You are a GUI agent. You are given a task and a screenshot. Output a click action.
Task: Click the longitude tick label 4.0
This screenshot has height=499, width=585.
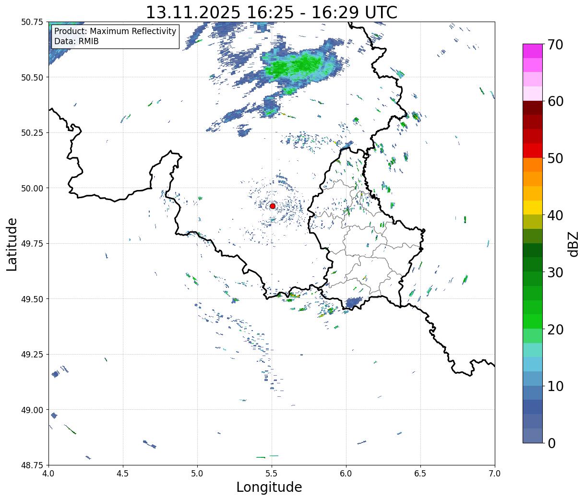[x=48, y=474]
